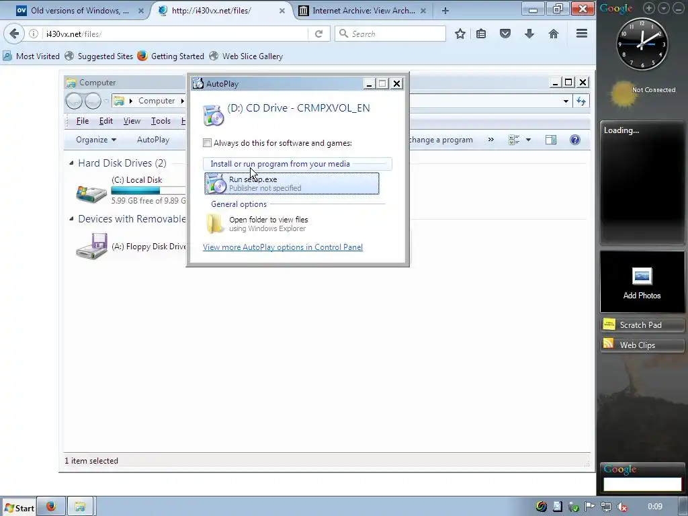
Task: Click Firefox Search box
Action: [x=390, y=34]
